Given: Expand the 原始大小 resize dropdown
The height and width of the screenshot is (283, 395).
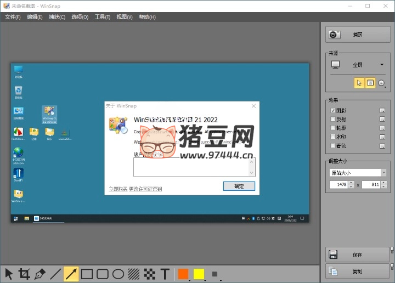Looking at the screenshot, I should pyautogui.click(x=357, y=172).
